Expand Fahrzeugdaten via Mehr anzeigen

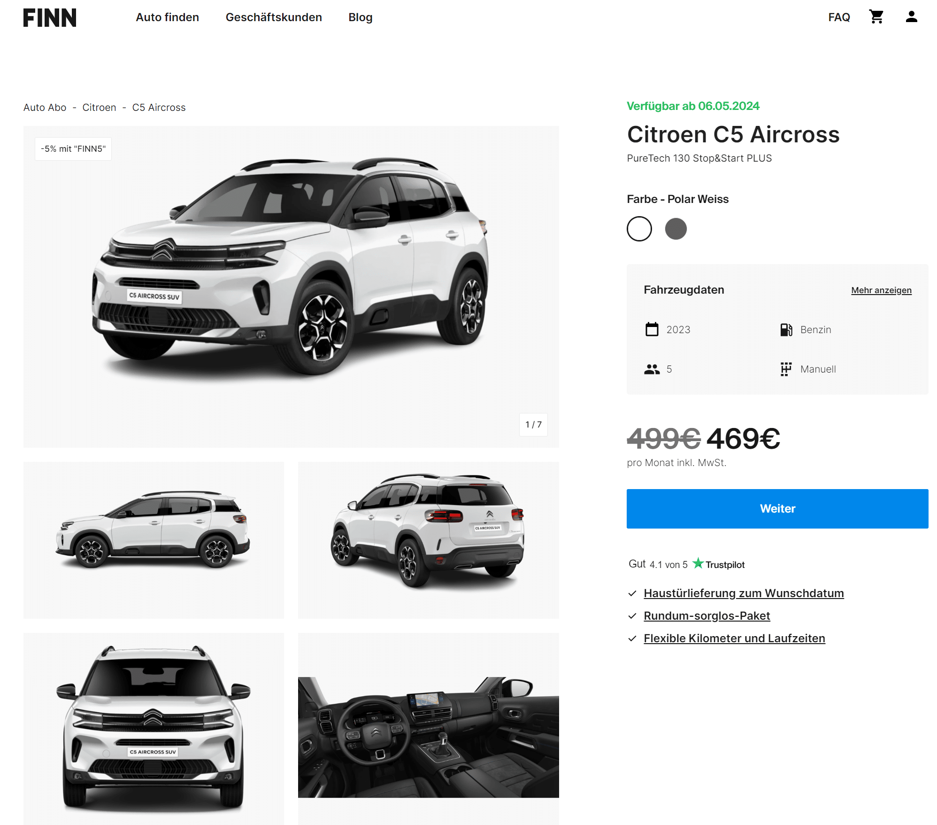(881, 290)
